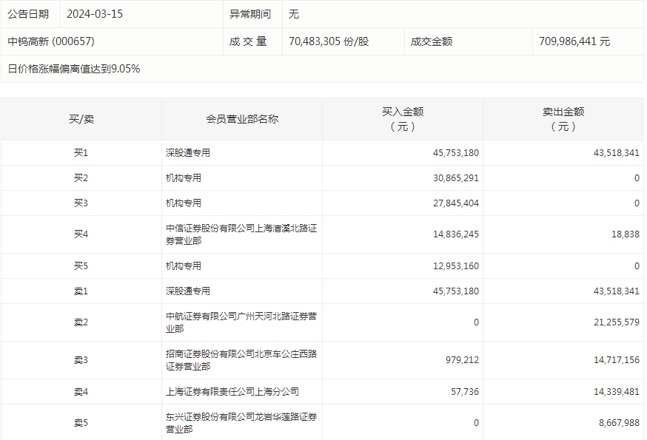
Task: Click buy amount 0 in 卖5 row
Action: pyautogui.click(x=476, y=423)
